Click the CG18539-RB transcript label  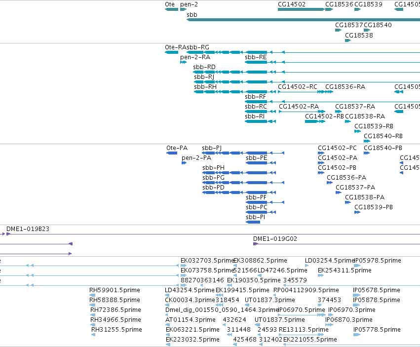(x=374, y=126)
